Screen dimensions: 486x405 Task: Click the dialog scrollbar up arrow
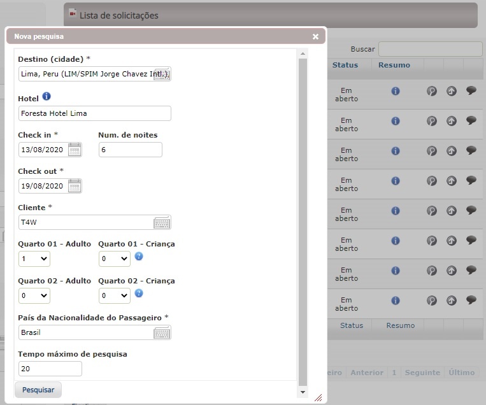coord(303,54)
